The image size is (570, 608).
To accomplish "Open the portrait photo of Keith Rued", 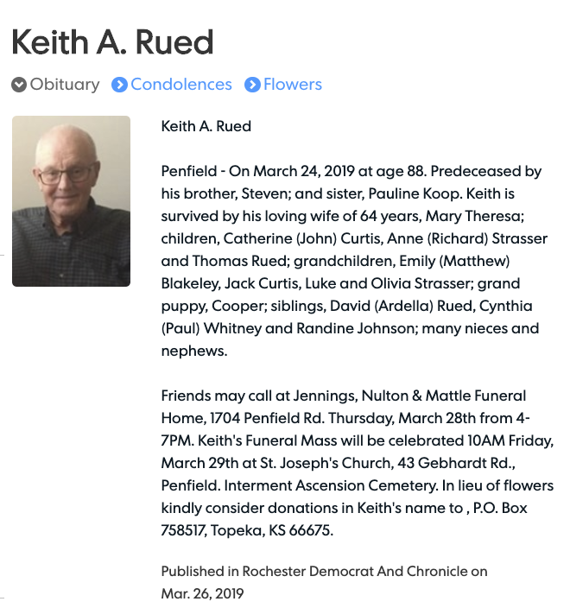I will click(x=72, y=201).
